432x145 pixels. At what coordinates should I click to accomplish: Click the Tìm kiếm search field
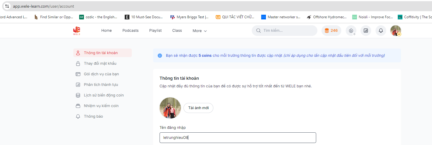pyautogui.click(x=288, y=31)
